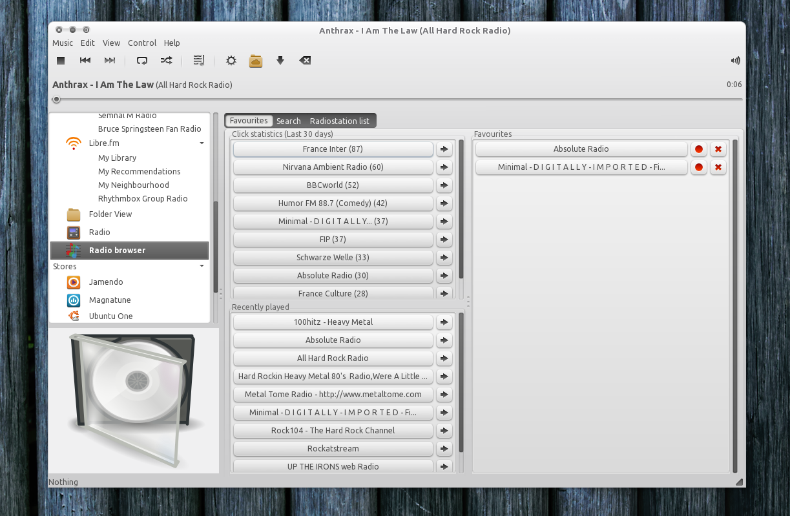The width and height of the screenshot is (790, 516).
Task: Click the sidebar vertical scrollbar
Action: (215, 245)
